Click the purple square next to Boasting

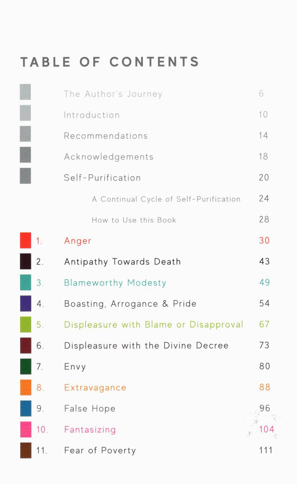point(25,303)
